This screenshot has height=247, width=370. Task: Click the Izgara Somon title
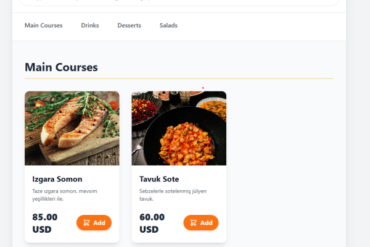(x=57, y=179)
